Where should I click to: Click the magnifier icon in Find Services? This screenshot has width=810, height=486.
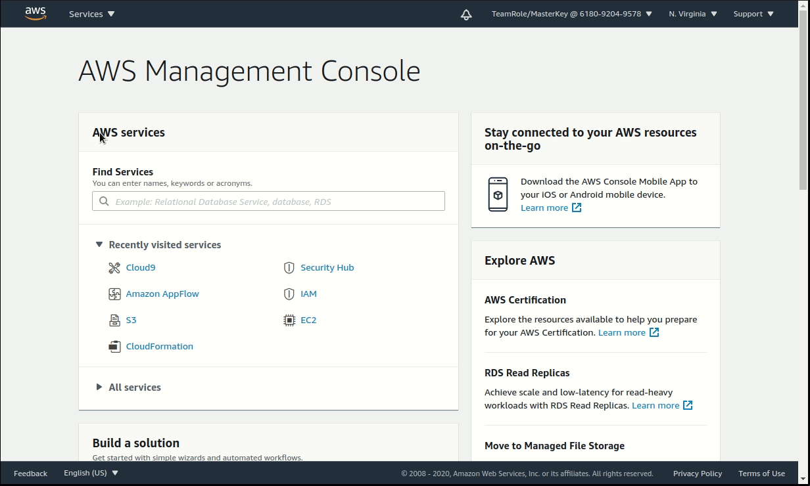click(104, 202)
